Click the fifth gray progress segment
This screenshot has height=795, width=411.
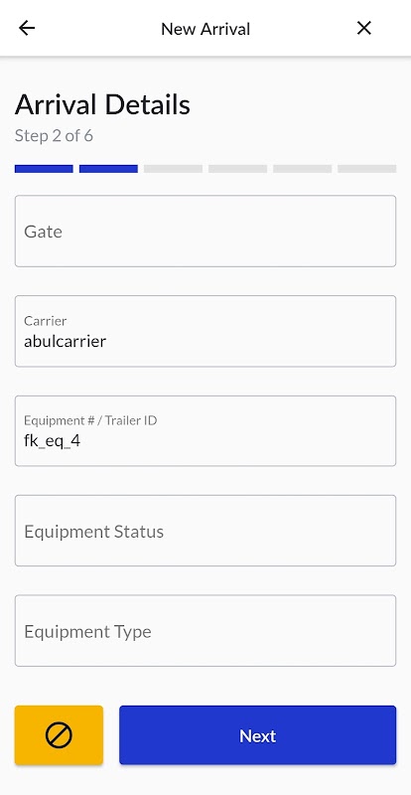(x=303, y=169)
